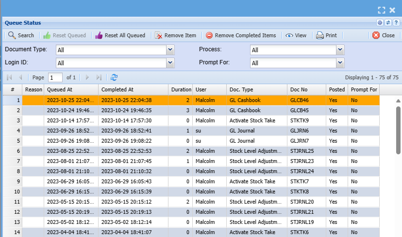Open the Prompt For dropdown

click(340, 62)
